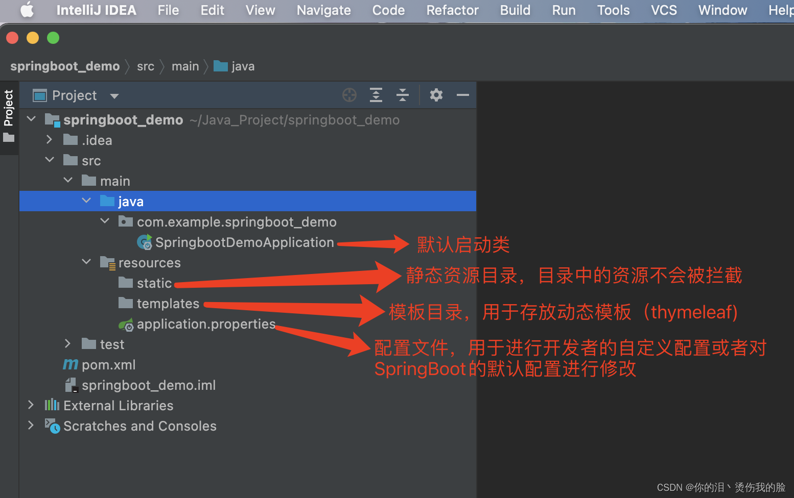Click the templates folder icon
Viewport: 794px width, 498px height.
click(x=126, y=303)
